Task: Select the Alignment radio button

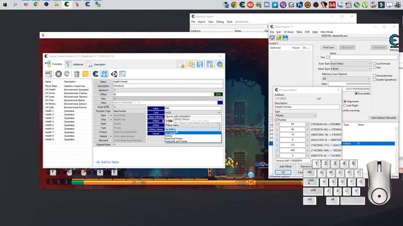Action: pyautogui.click(x=345, y=102)
